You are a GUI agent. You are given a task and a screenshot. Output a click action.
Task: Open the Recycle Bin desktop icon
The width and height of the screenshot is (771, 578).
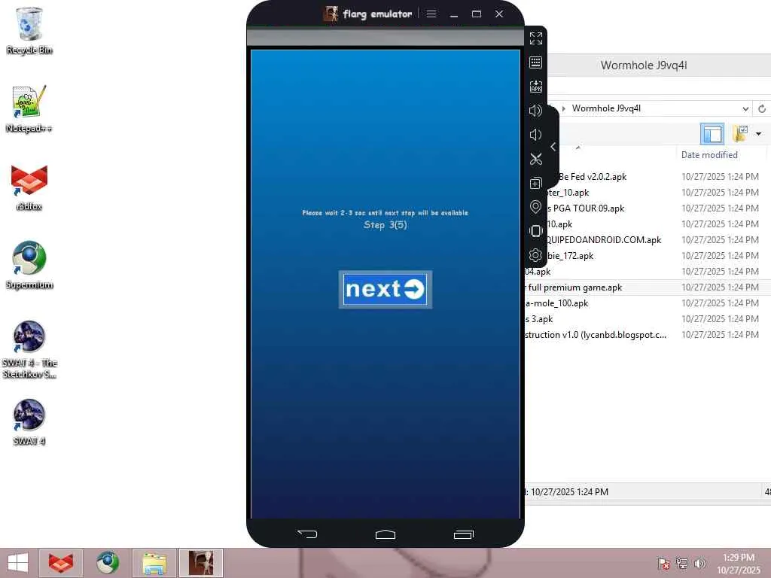point(29,30)
